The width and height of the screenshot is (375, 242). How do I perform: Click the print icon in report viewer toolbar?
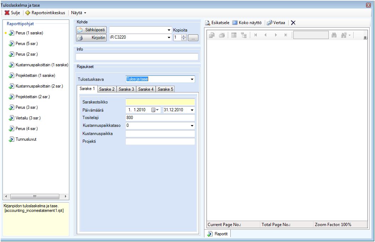click(222, 35)
